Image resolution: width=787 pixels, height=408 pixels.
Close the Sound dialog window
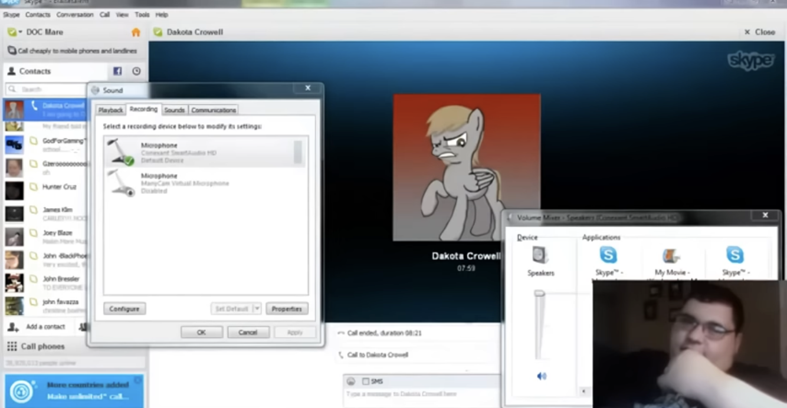[x=307, y=88]
